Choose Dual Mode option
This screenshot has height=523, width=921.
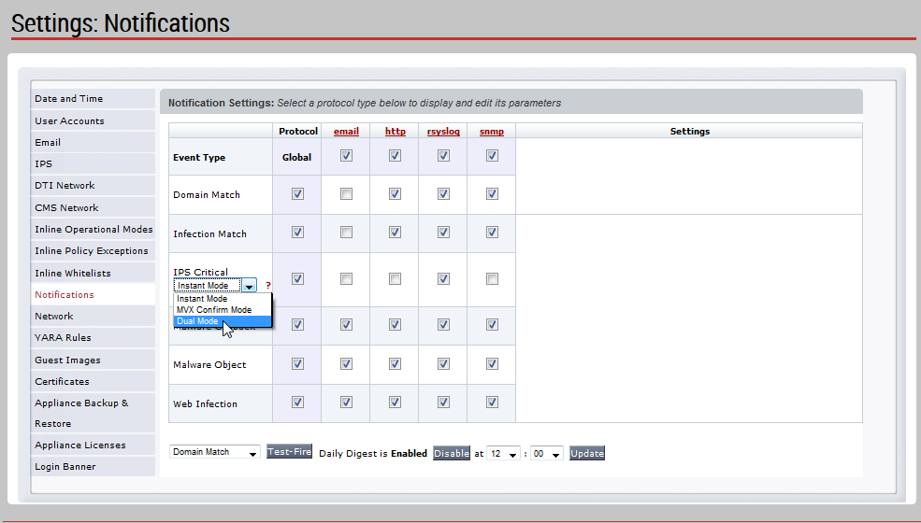223,321
